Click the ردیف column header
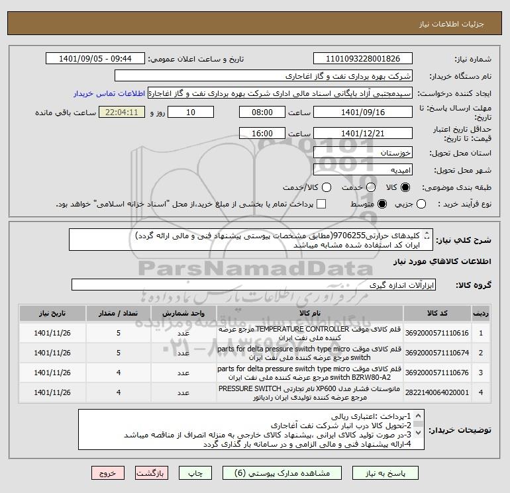Image resolution: width=510 pixels, height=493 pixels. [x=481, y=313]
